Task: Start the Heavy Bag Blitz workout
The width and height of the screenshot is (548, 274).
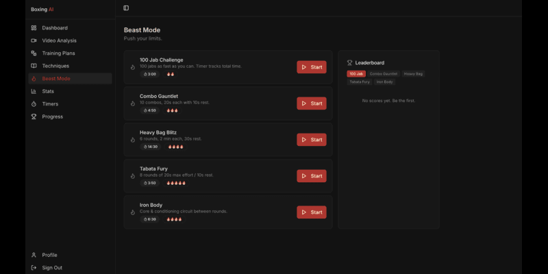Action: [x=311, y=140]
